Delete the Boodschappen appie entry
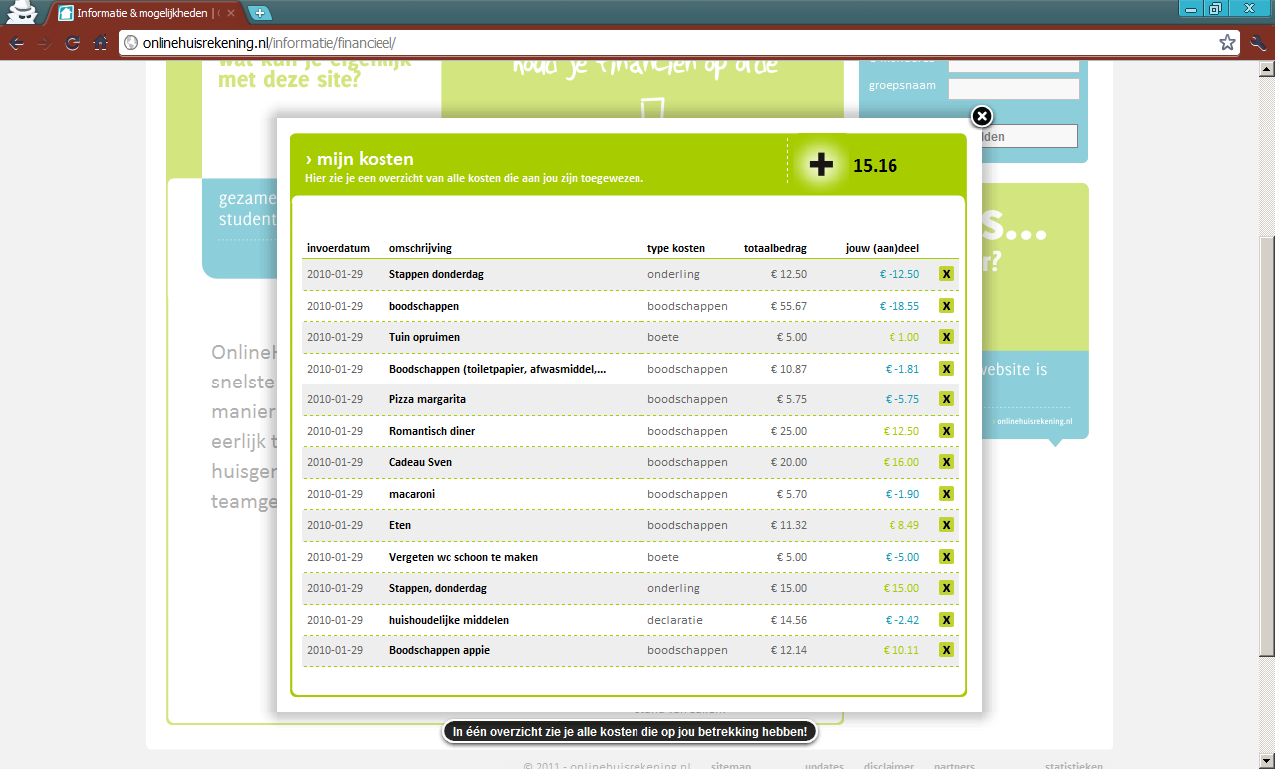 (x=946, y=650)
